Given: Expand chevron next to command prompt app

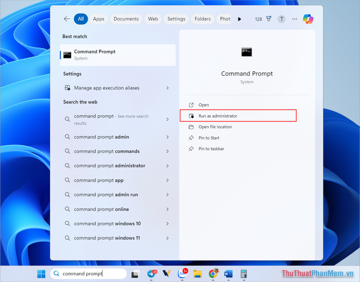Looking at the screenshot, I should click(167, 180).
